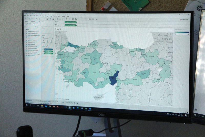
Task: Open the Map menu
Action: [x=51, y=16]
